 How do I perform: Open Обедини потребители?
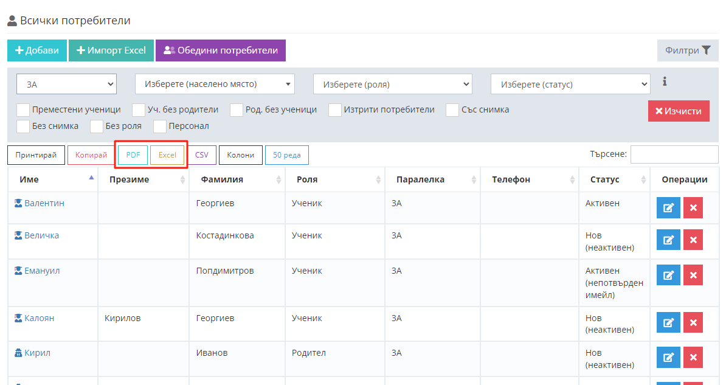point(220,50)
